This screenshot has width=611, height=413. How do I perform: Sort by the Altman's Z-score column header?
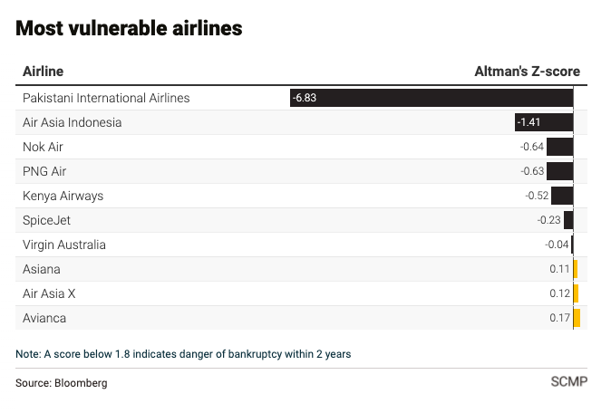pos(527,72)
